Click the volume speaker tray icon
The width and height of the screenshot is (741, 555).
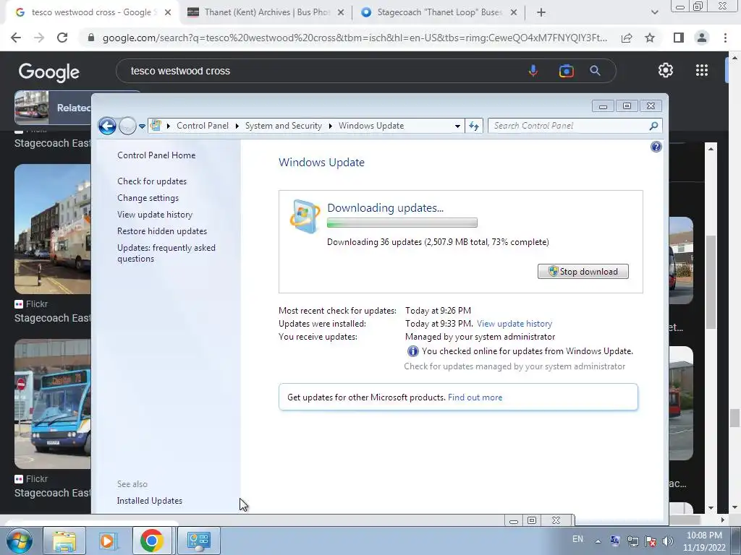pyautogui.click(x=667, y=541)
